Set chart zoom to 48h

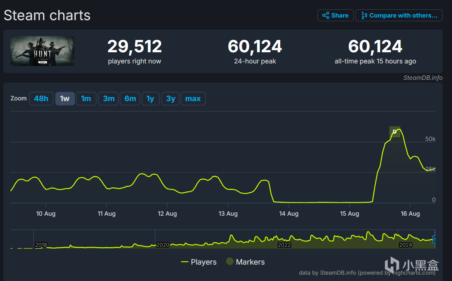[x=41, y=99]
